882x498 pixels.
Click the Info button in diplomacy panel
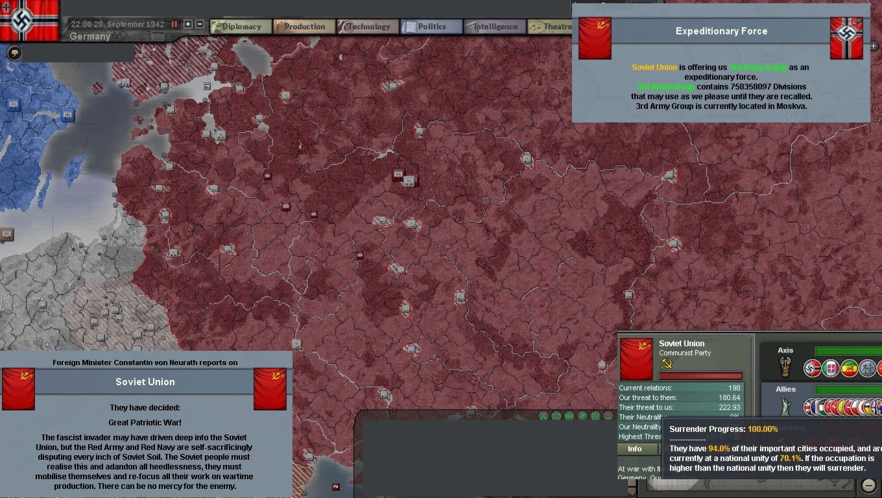635,449
